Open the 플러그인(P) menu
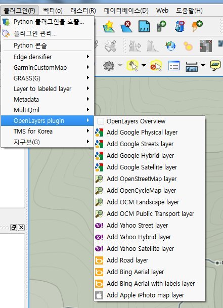223x308 pixels. pyautogui.click(x=19, y=11)
